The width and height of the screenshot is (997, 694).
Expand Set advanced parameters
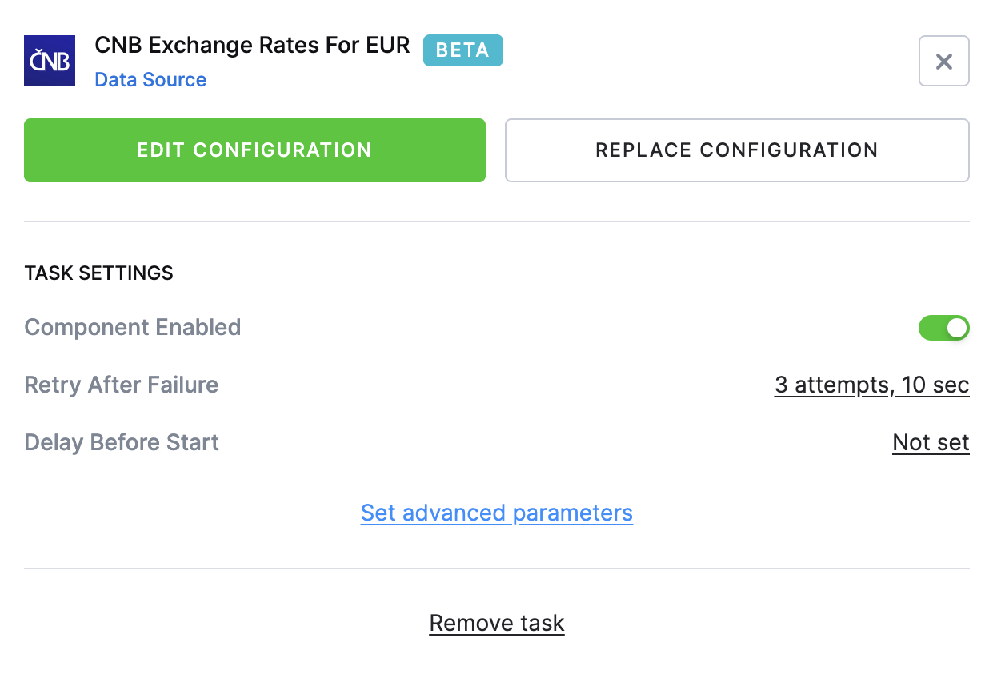pyautogui.click(x=497, y=513)
